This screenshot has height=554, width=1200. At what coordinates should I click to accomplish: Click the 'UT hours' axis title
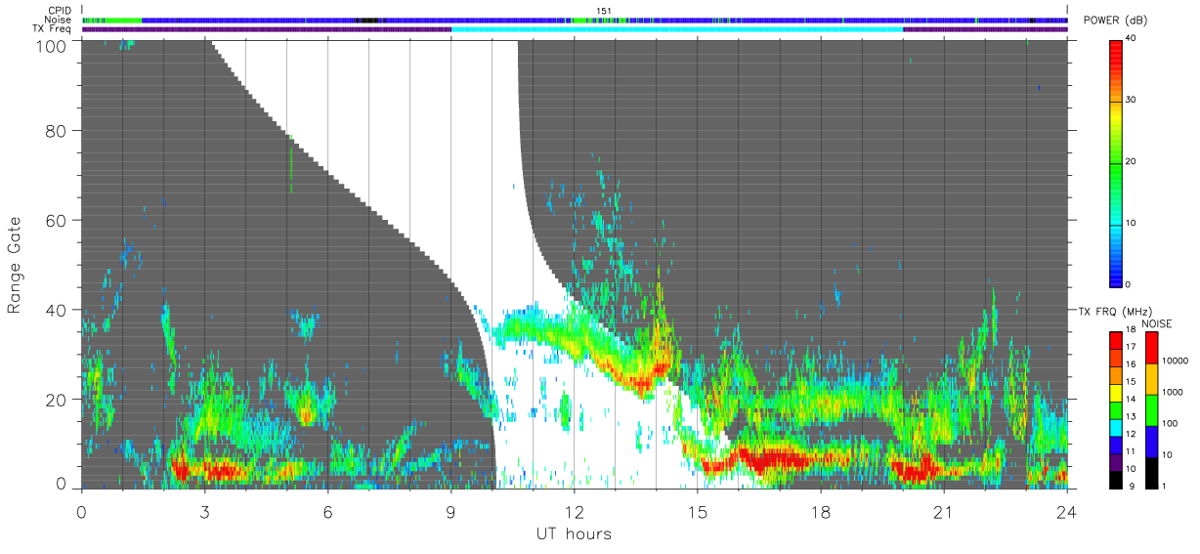pyautogui.click(x=574, y=533)
